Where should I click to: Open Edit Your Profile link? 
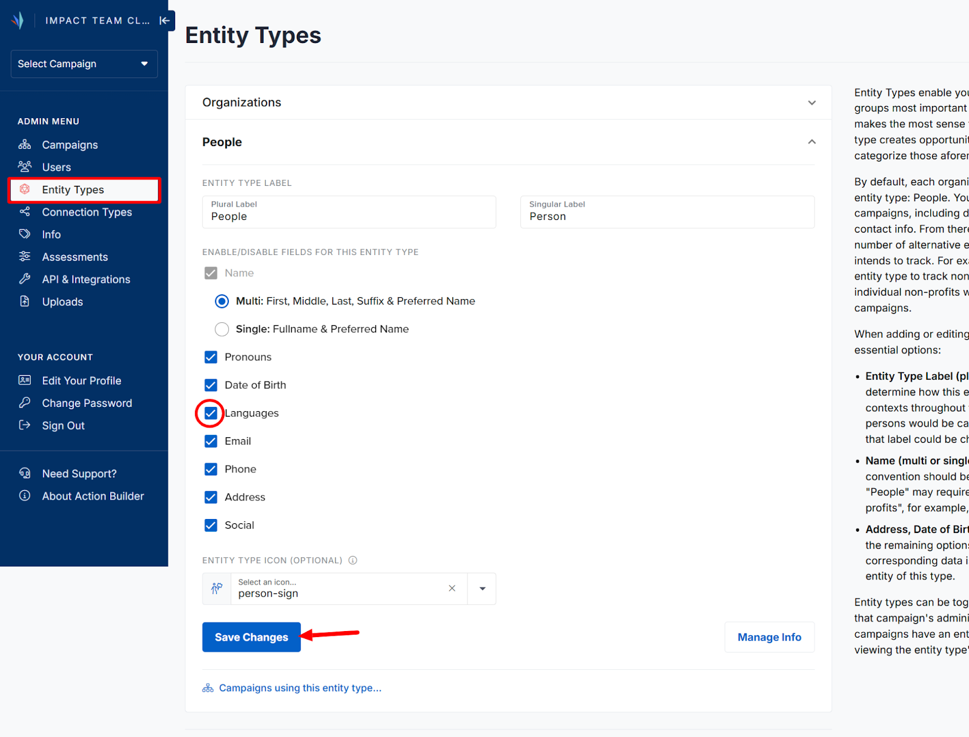[82, 380]
